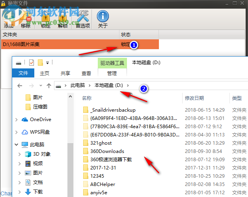Click the 2018-09-30 8:54 date cell

[x=203, y=151]
